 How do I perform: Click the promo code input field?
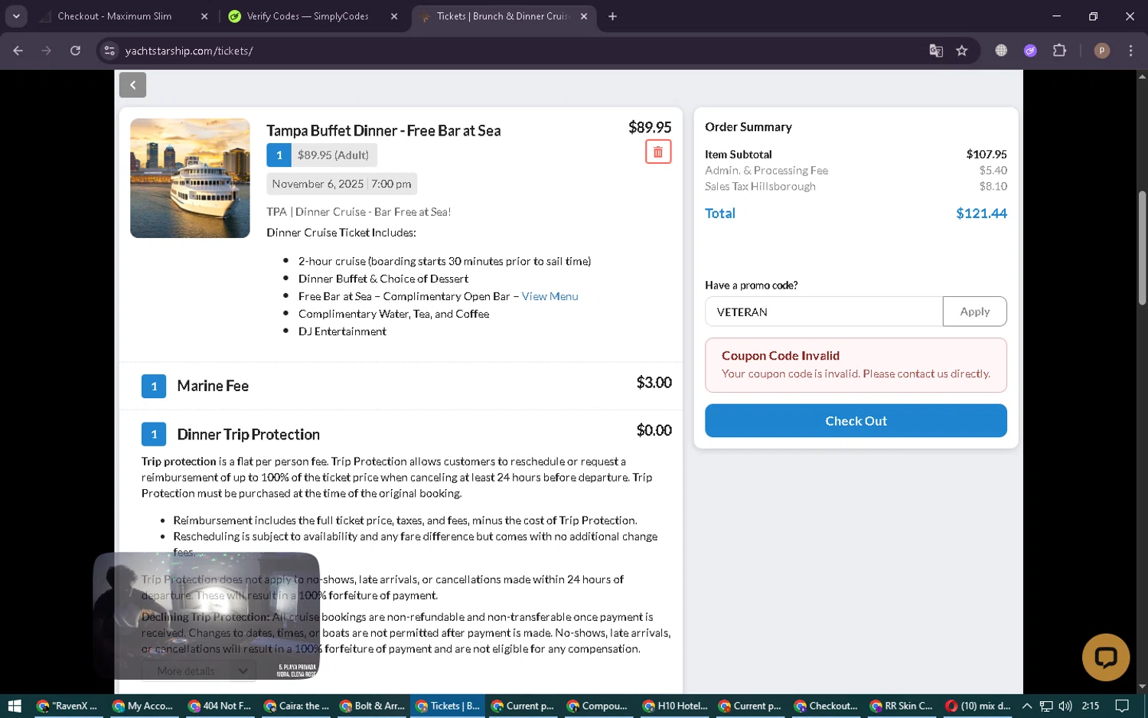click(823, 312)
